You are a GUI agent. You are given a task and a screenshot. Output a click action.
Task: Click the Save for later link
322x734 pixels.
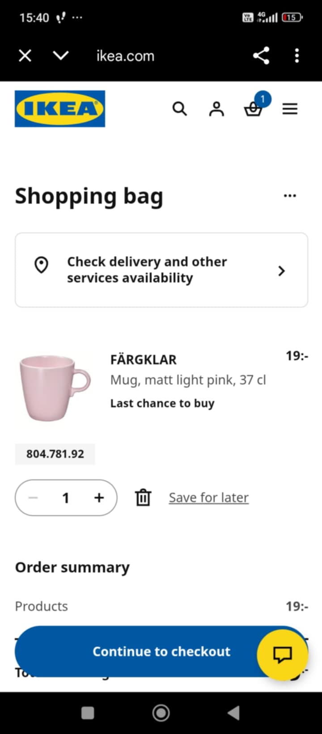point(208,498)
